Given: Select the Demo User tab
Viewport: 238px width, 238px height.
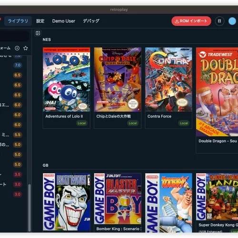Looking at the screenshot, I should coord(64,21).
